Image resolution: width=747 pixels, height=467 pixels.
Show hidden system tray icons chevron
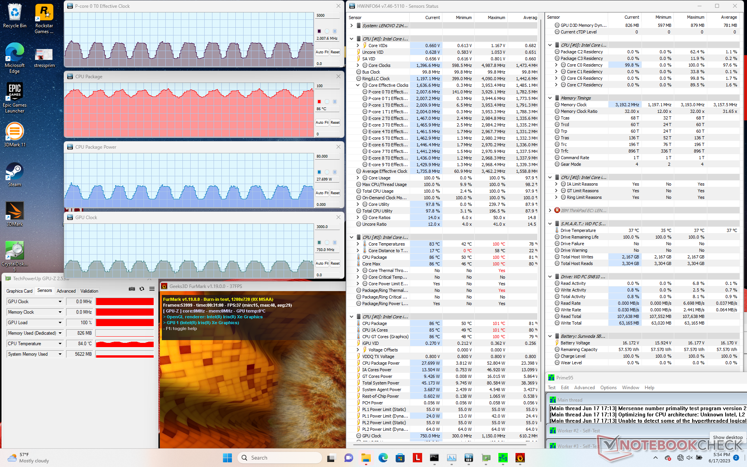tap(656, 458)
